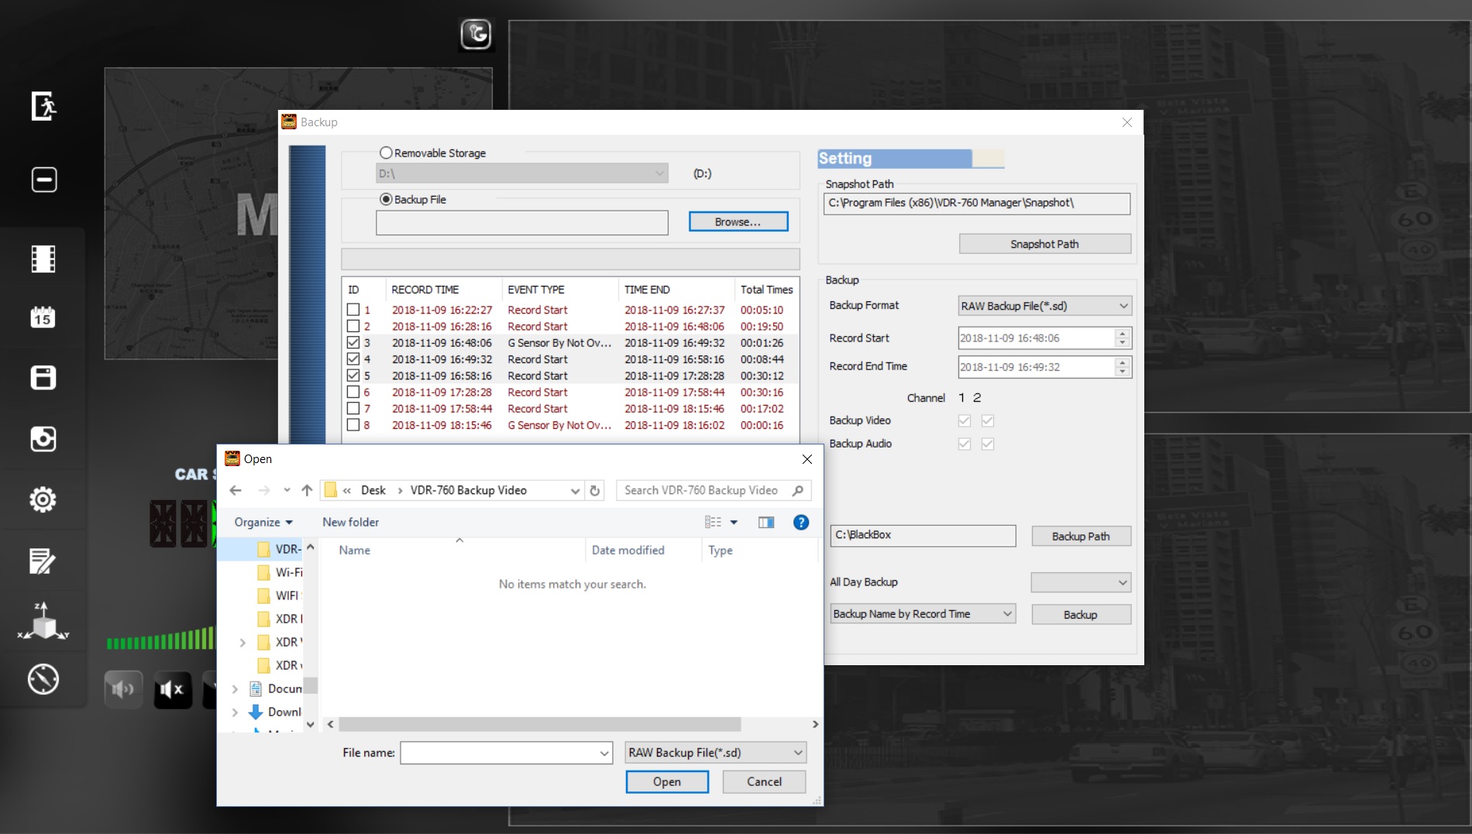Uncheck the checkbox for record ID 4
Image resolution: width=1472 pixels, height=834 pixels.
click(x=353, y=359)
